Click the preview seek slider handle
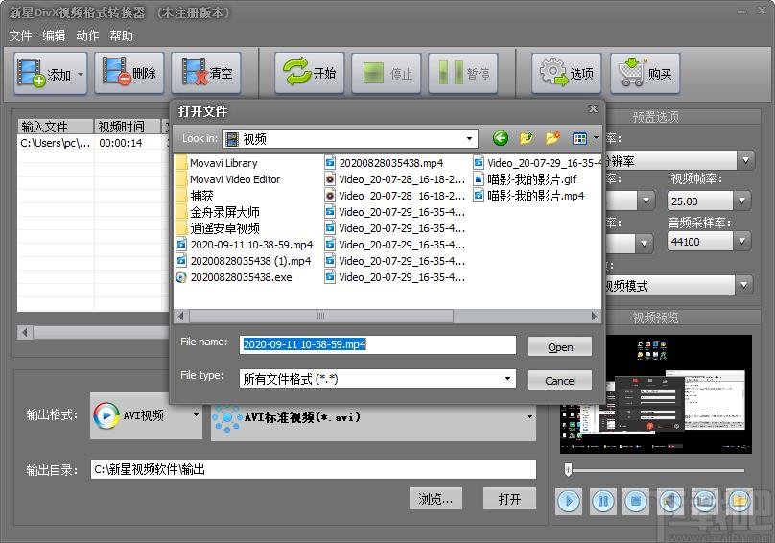This screenshot has height=543, width=775. pyautogui.click(x=569, y=469)
